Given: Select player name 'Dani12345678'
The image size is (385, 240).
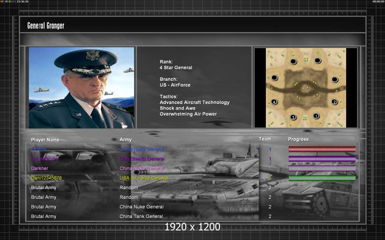Looking at the screenshot, I should tap(47, 178).
